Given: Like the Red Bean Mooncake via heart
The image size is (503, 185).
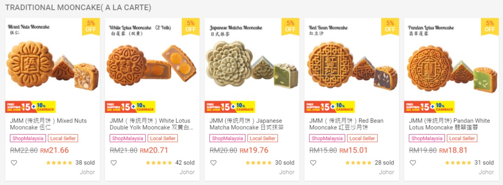Looking at the screenshot, I should click(313, 163).
